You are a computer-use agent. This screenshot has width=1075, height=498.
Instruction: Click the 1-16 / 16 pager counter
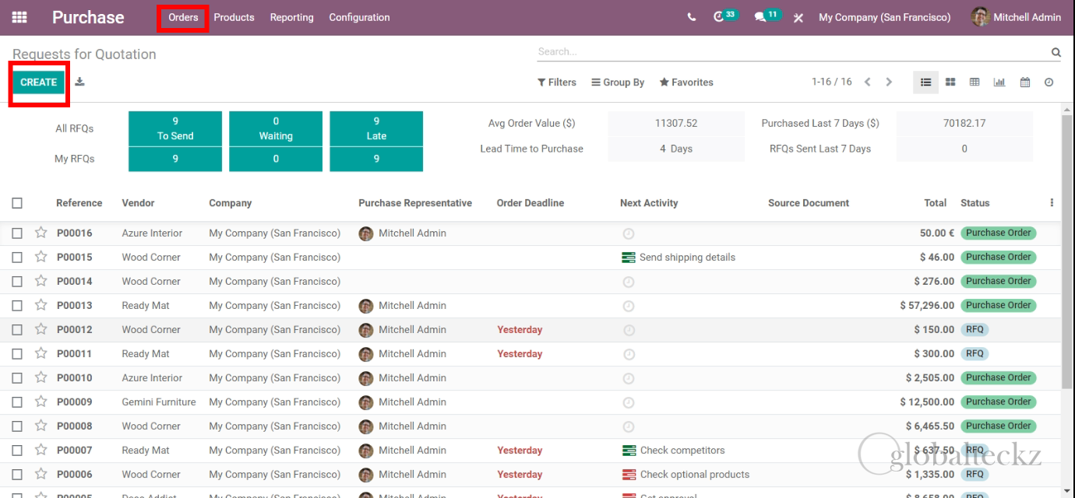click(832, 82)
